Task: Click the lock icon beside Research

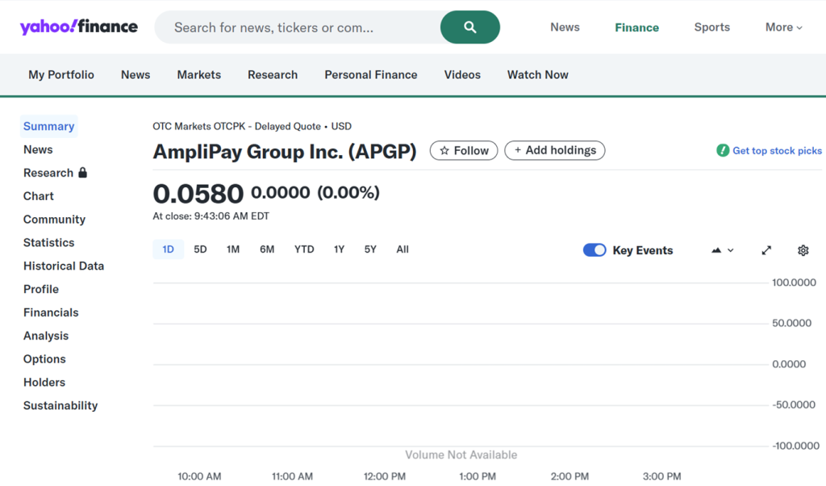Action: [83, 173]
